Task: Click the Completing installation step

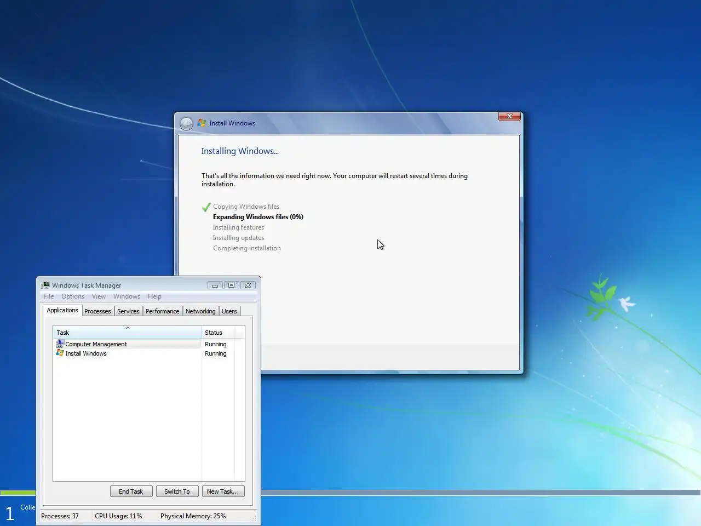Action: (246, 248)
